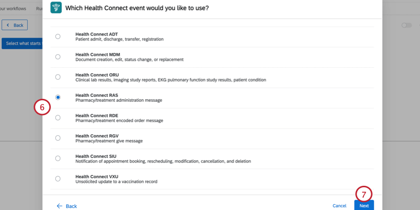Choose the Health Connect RDE option
This screenshot has height=210, width=420.
[x=58, y=118]
